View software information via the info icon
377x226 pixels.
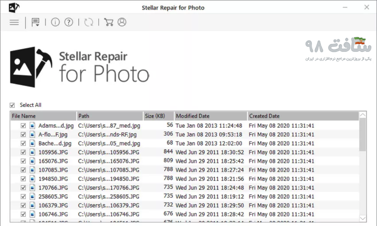click(x=55, y=22)
